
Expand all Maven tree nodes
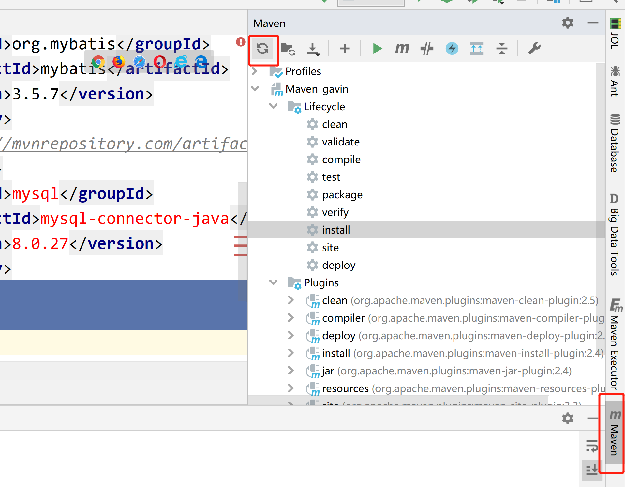click(477, 49)
